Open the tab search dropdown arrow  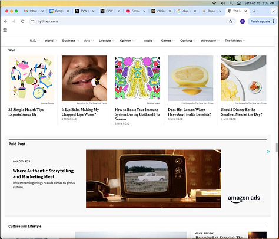point(274,11)
